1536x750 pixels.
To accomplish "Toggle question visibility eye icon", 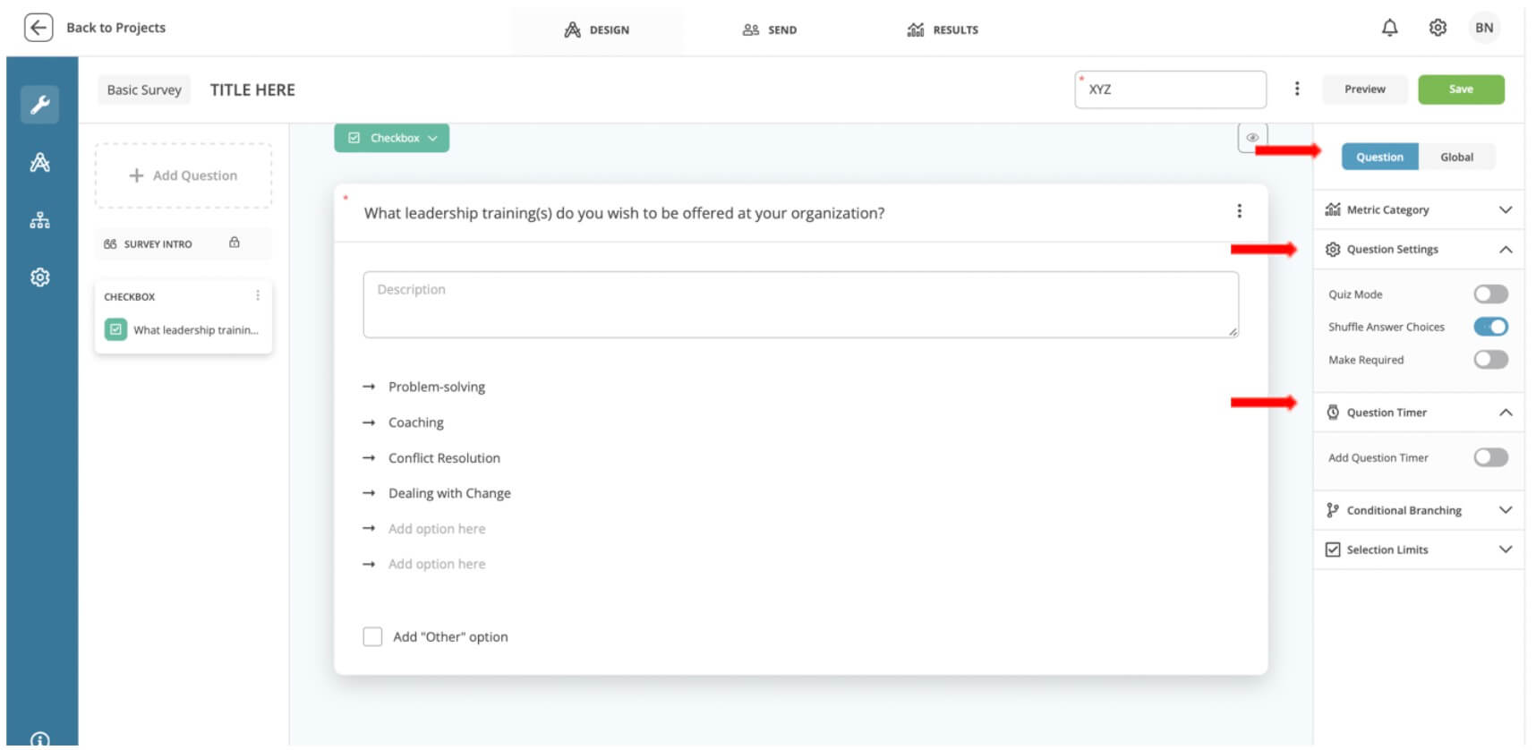I will tap(1252, 138).
